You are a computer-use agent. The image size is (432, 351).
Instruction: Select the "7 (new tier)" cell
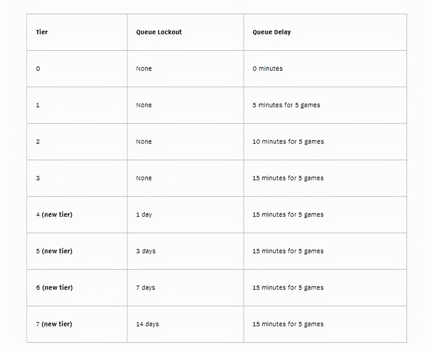54,324
